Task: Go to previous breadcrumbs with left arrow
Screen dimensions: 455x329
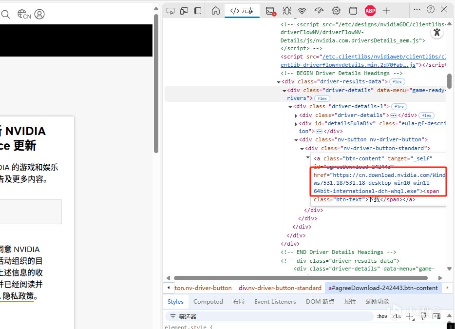Action: pyautogui.click(x=169, y=288)
